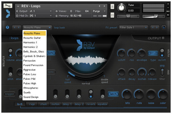Open the Acoustic Piano loop bank dropdown

[37, 27]
